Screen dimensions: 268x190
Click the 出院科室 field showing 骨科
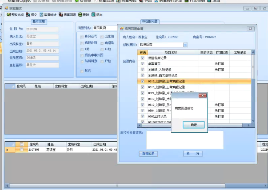42,44
